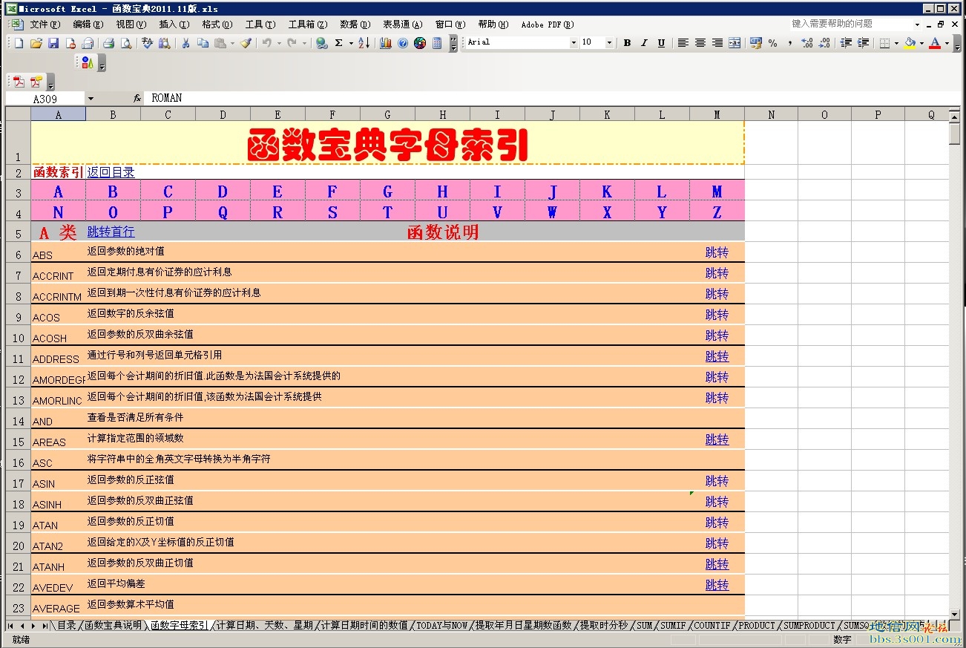The width and height of the screenshot is (966, 648).
Task: Convert to Adobe PDF with the first PDF icon
Action: tap(19, 82)
